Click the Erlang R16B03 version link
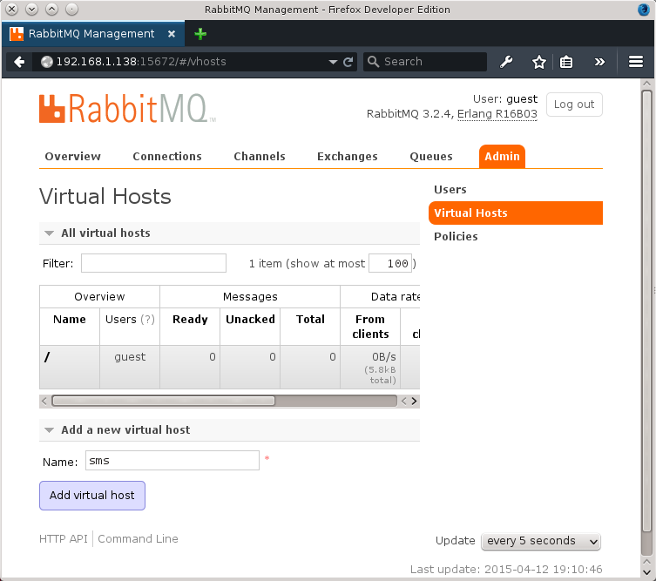 pyautogui.click(x=497, y=114)
